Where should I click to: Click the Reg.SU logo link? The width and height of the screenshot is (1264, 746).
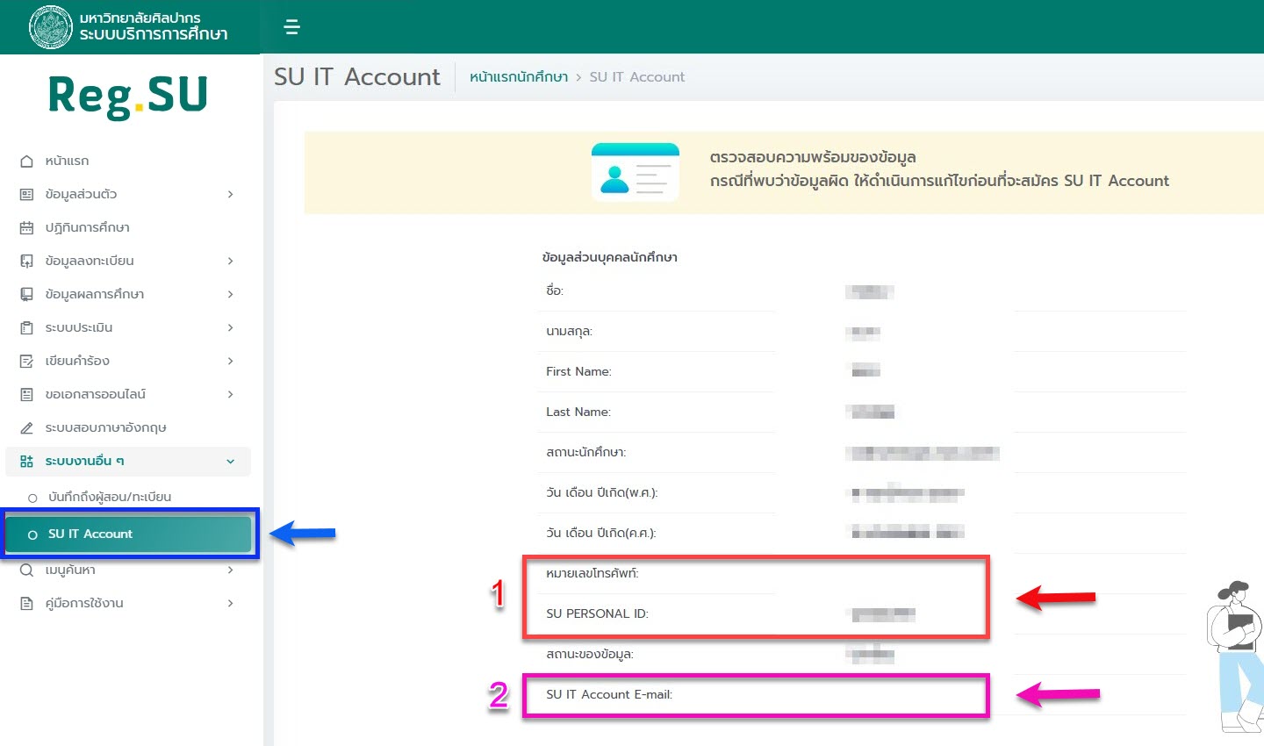point(128,96)
